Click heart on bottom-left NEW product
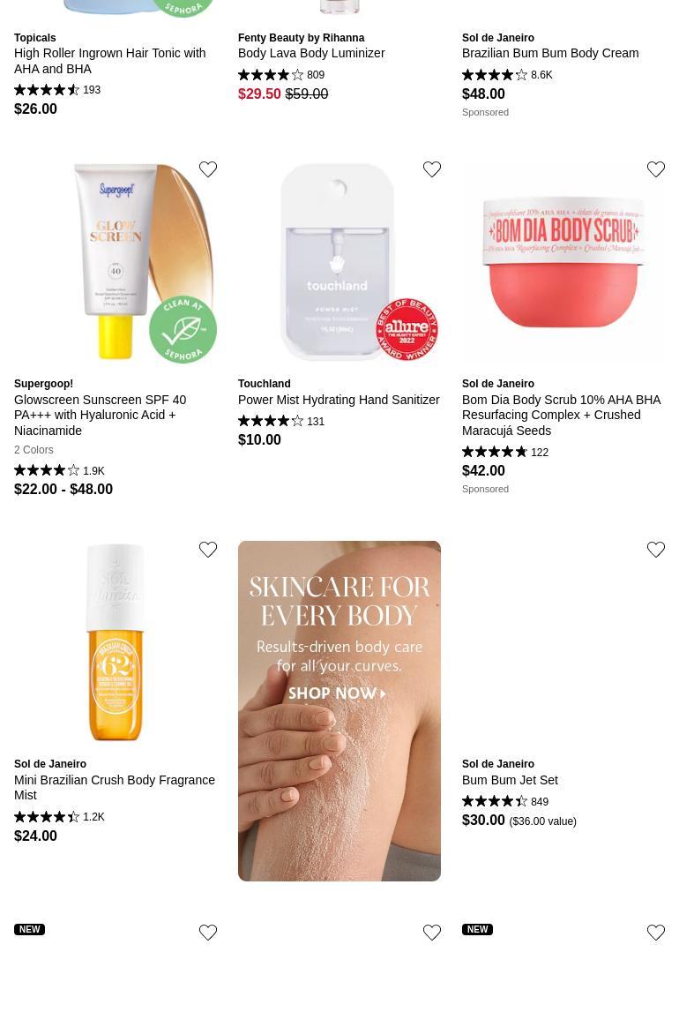The image size is (679, 1012). [x=207, y=932]
